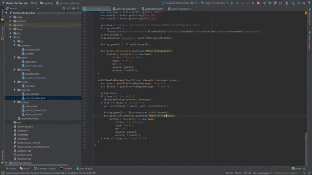Click the lib breadcrumb in navigation bar
The height and width of the screenshot is (175, 312).
click(x=34, y=3)
